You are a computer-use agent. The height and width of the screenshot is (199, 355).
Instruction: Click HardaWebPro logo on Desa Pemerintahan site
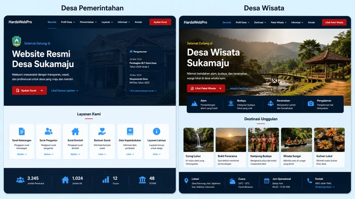pyautogui.click(x=20, y=22)
